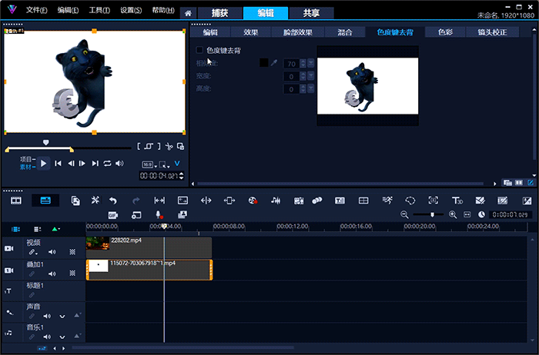Switch to storyboard view icon
The width and height of the screenshot is (539, 355).
(15, 201)
